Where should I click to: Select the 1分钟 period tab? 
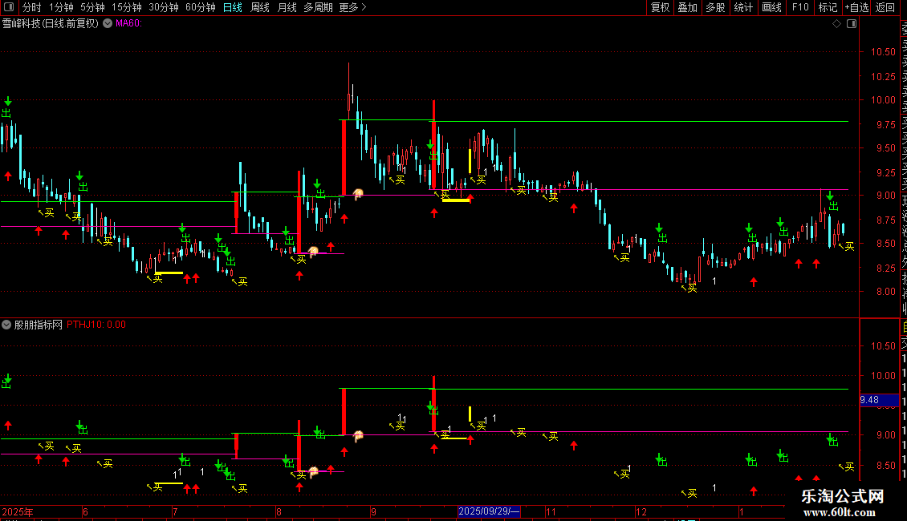pyautogui.click(x=61, y=7)
